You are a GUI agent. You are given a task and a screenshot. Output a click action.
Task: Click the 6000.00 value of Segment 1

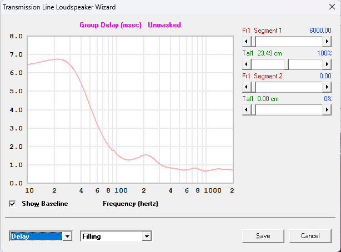click(x=320, y=31)
